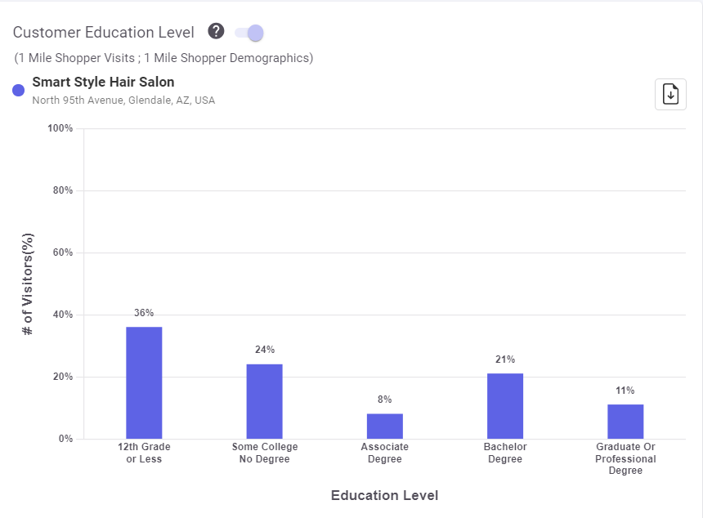Click the 36% data label
This screenshot has height=518, width=703.
[x=144, y=313]
